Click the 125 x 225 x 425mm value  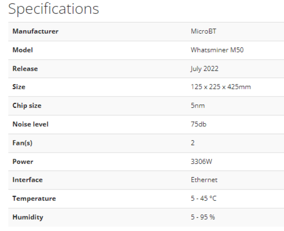click(221, 87)
